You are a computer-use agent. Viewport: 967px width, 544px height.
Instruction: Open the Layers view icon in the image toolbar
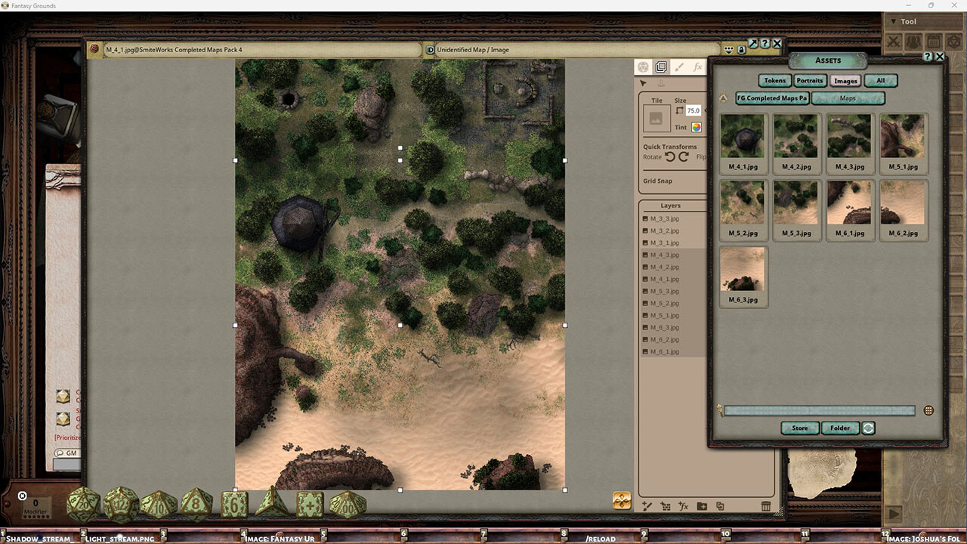(x=662, y=66)
